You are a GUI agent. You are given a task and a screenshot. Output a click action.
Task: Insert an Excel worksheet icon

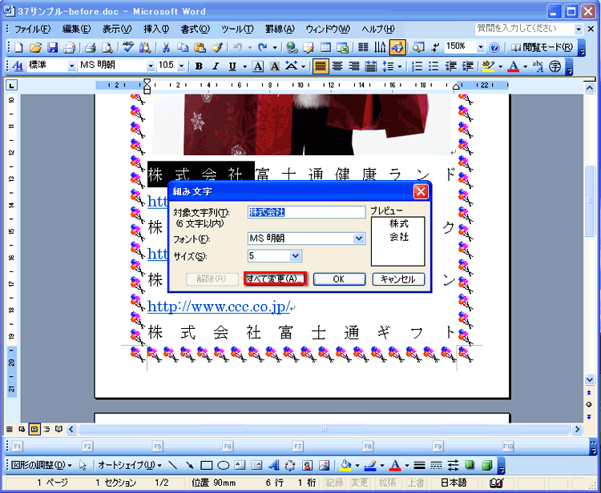coord(342,47)
